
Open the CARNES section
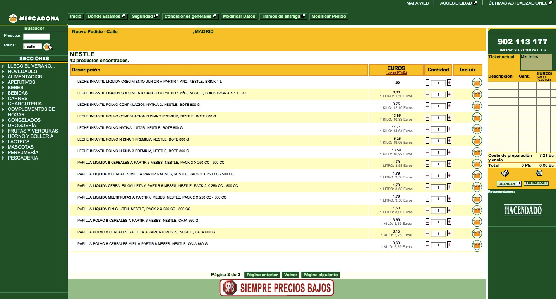(x=17, y=99)
